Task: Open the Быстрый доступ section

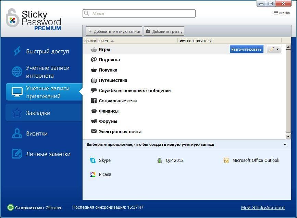Action: [44, 51]
